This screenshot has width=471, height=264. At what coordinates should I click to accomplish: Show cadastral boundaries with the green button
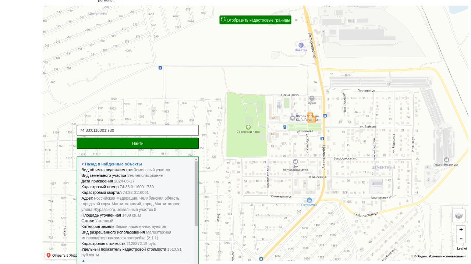click(255, 20)
